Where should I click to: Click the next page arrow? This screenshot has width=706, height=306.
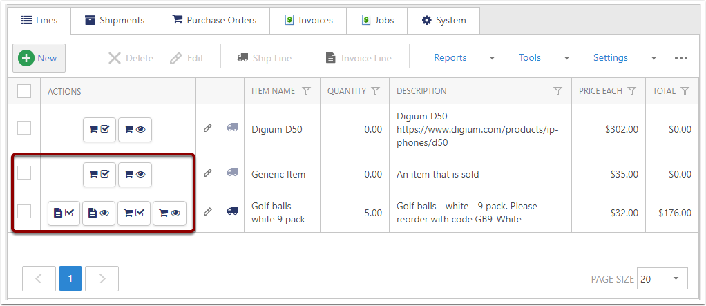pyautogui.click(x=102, y=278)
